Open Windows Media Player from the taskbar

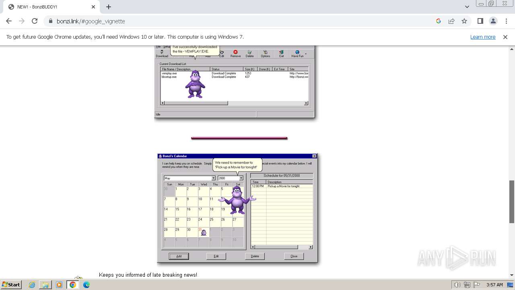(x=59, y=285)
